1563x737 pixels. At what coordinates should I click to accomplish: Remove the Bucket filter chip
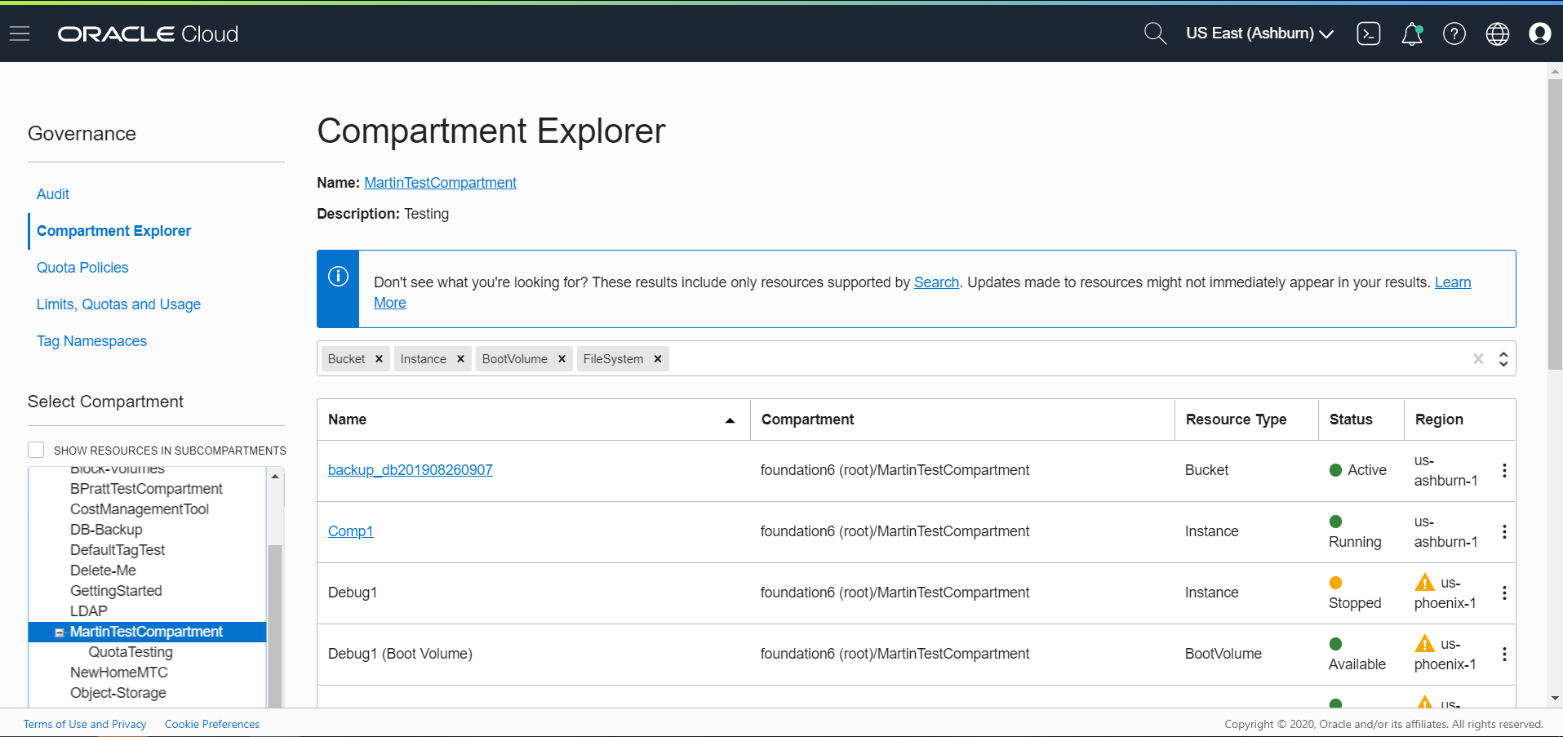[378, 358]
